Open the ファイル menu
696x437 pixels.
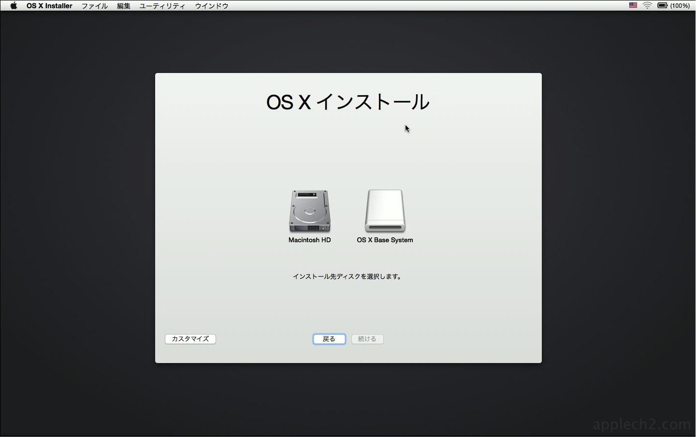tap(95, 6)
